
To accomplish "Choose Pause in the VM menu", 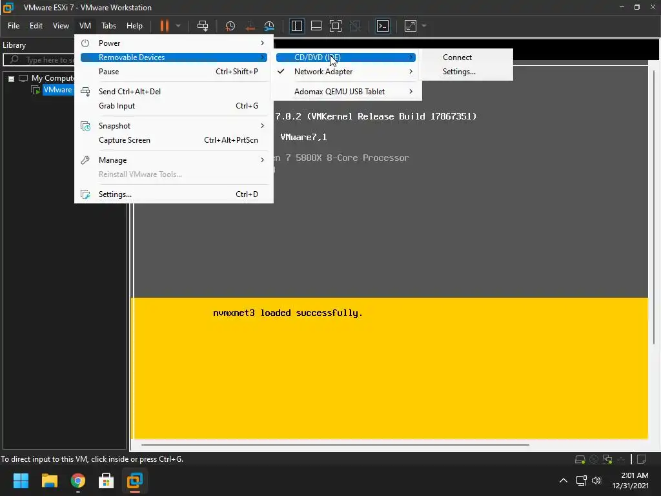I will click(x=174, y=72).
